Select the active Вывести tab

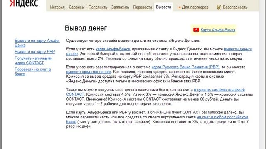163,7
